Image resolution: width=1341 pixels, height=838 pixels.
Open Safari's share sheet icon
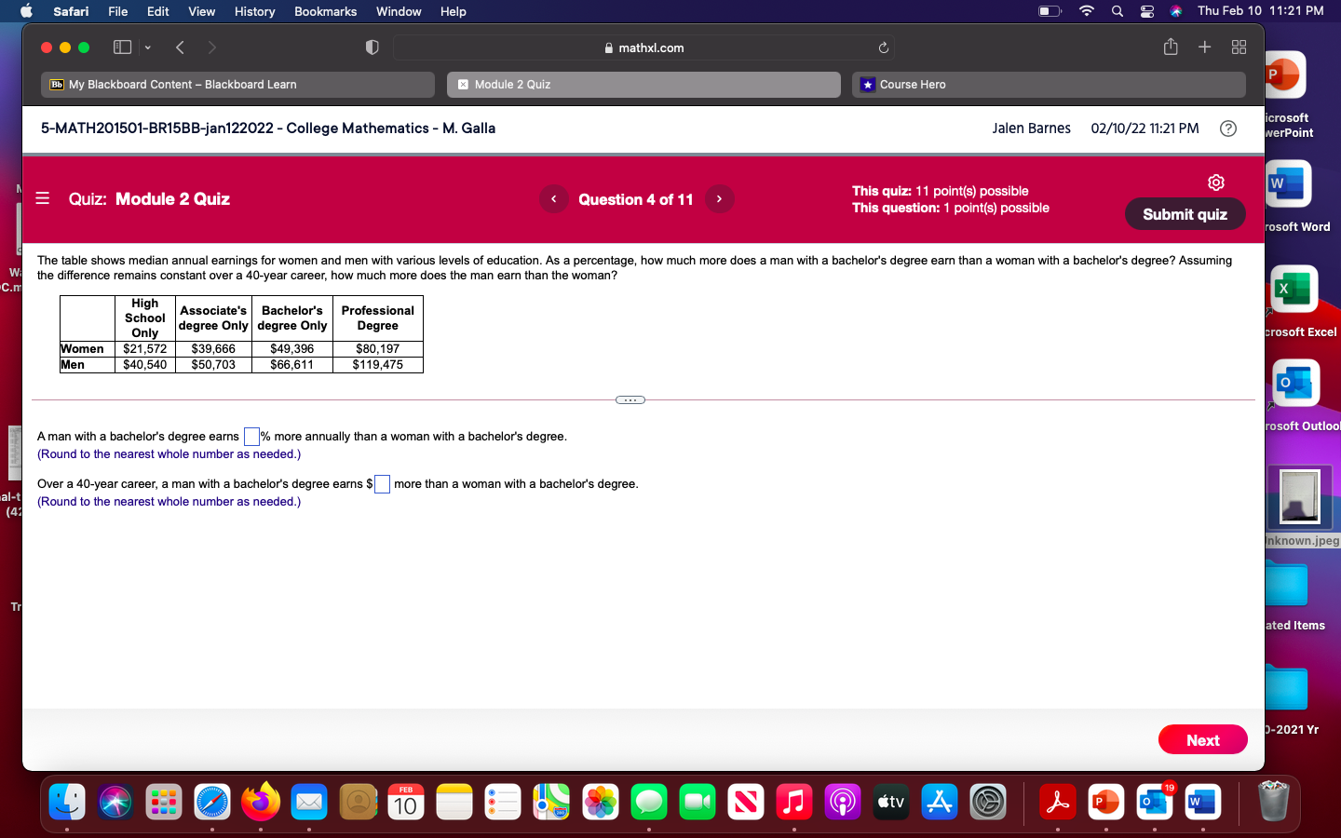pyautogui.click(x=1171, y=47)
